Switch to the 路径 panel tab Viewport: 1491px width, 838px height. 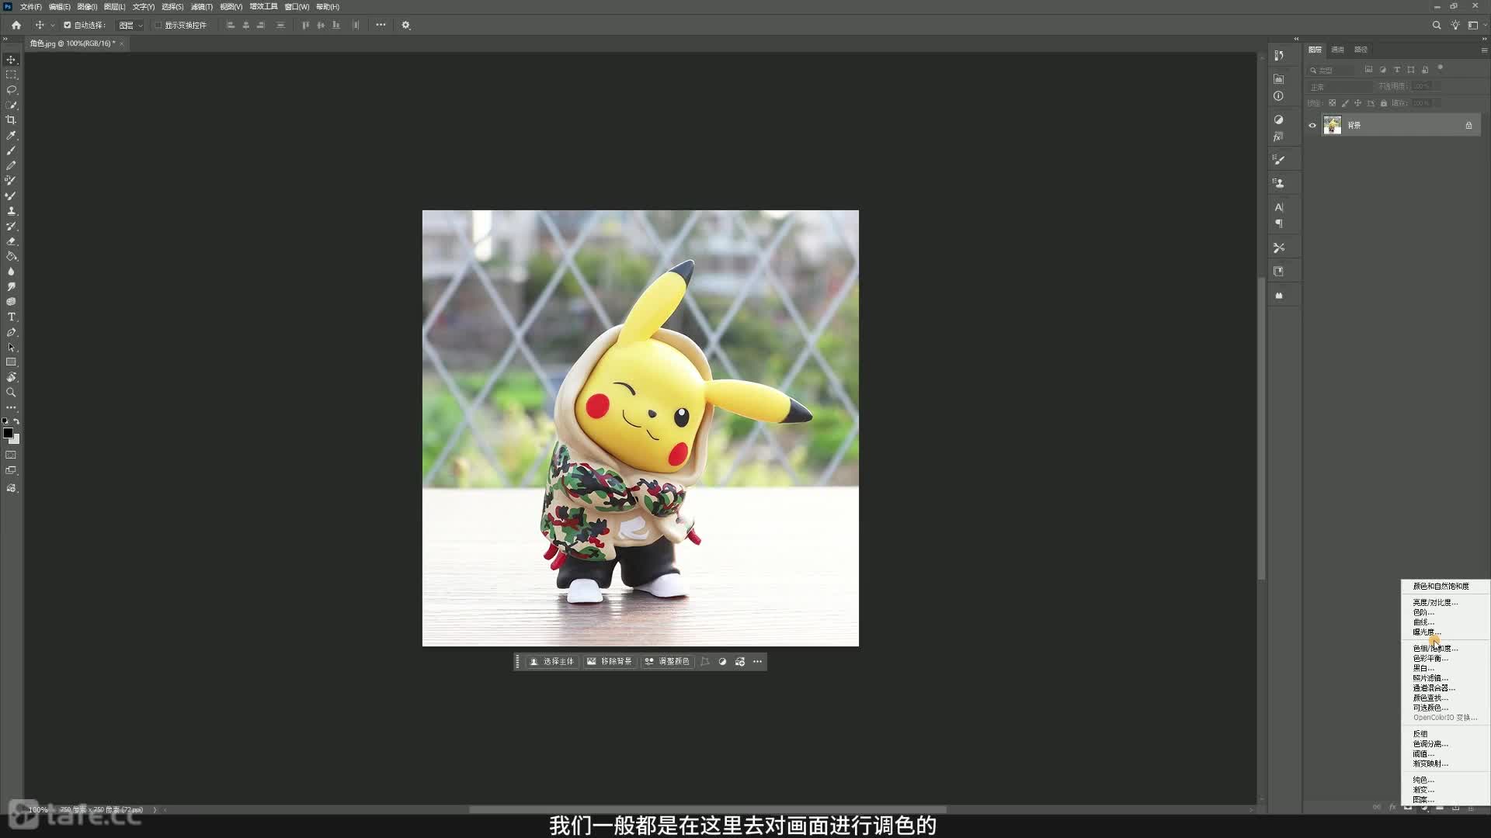click(1361, 50)
